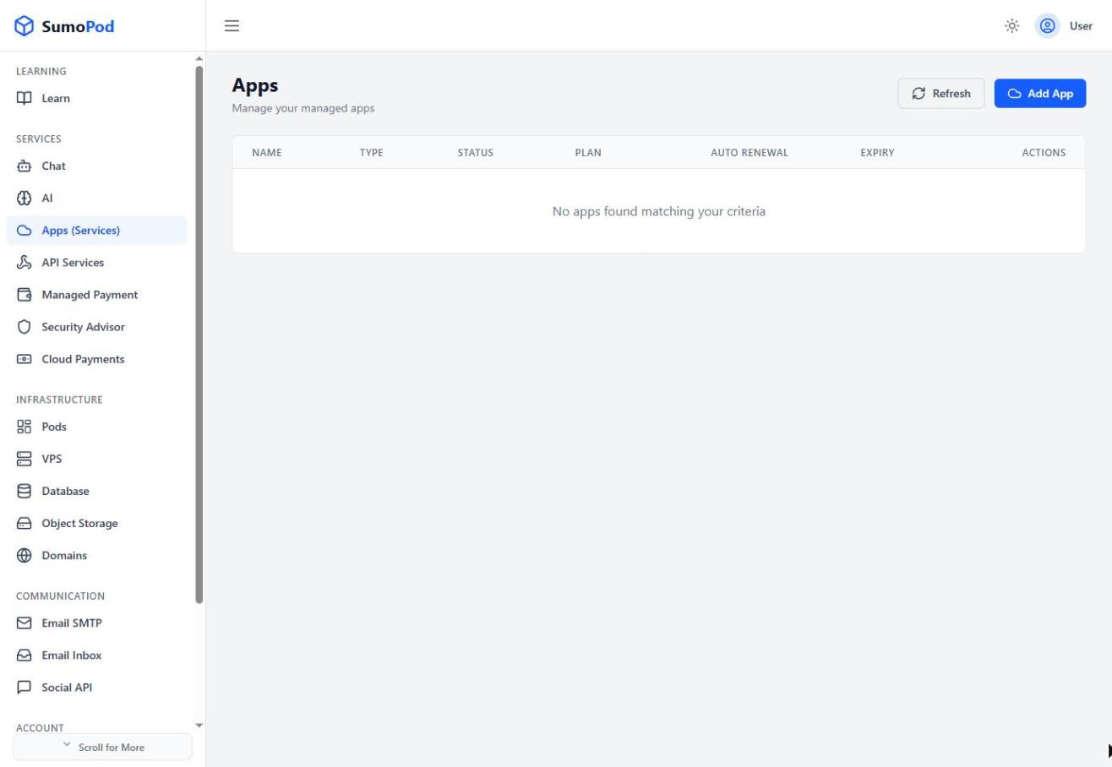Click the VPS server icon
Viewport: 1112px width, 767px height.
pos(25,459)
